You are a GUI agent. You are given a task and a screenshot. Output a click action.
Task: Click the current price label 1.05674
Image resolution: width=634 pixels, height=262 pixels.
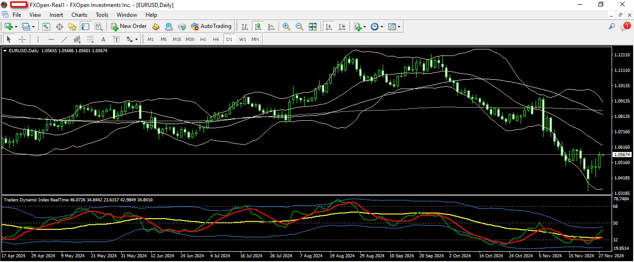tap(622, 154)
